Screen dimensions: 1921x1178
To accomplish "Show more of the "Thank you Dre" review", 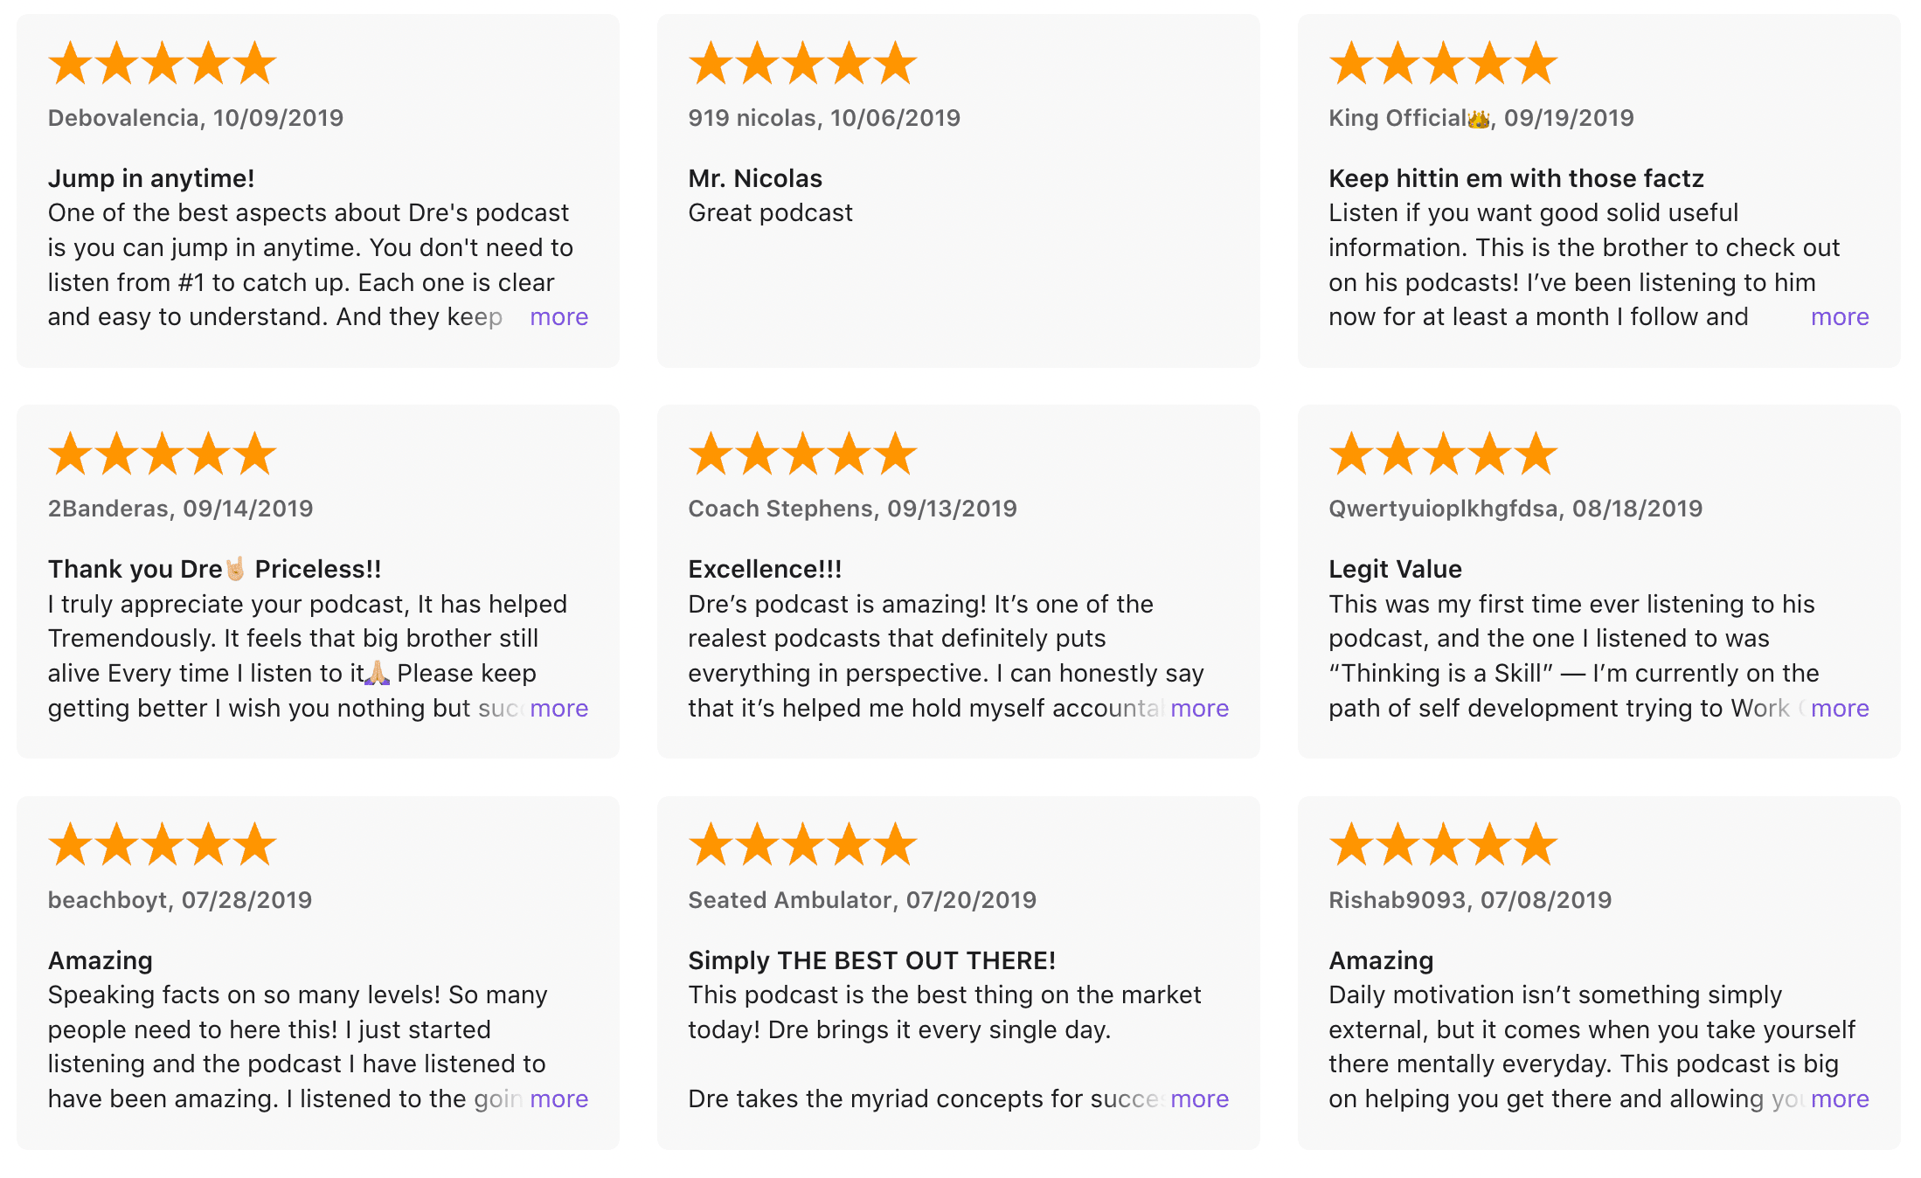I will click(x=558, y=708).
